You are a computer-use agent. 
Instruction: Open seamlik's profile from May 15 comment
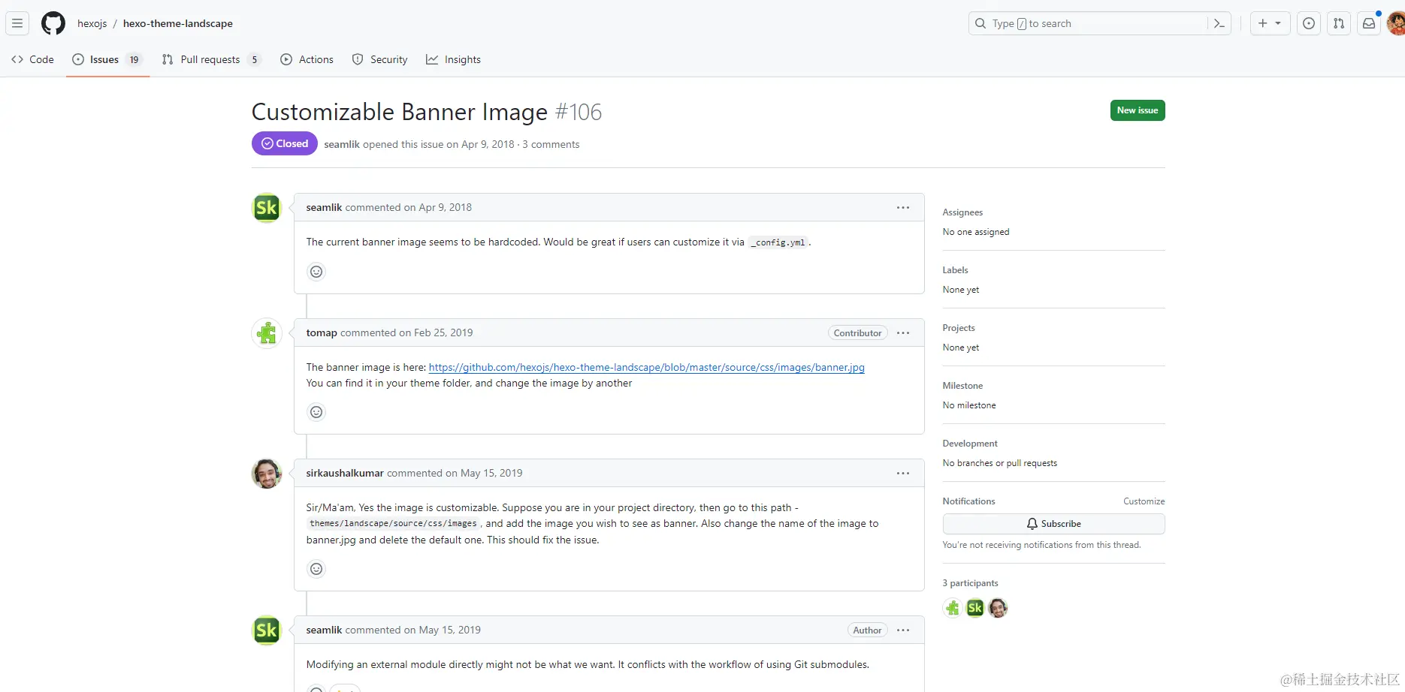324,630
